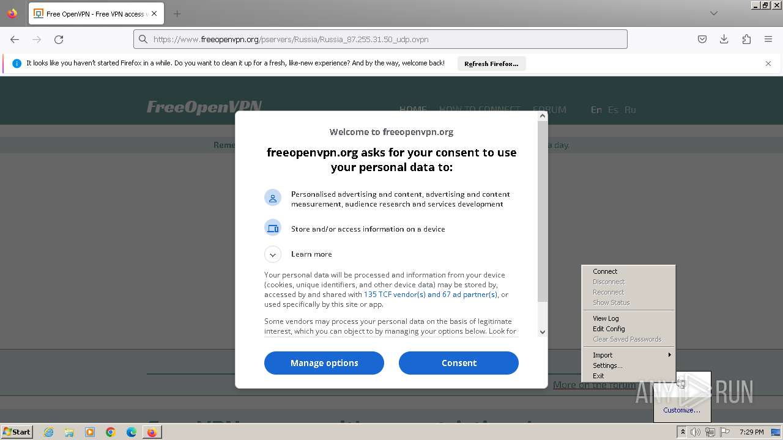Image resolution: width=783 pixels, height=440 pixels.
Task: Open Save to Pocket icon
Action: (x=702, y=39)
